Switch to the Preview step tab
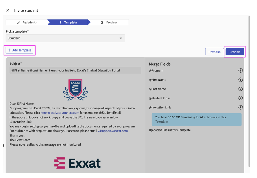This screenshot has width=257, height=178. [109, 22]
